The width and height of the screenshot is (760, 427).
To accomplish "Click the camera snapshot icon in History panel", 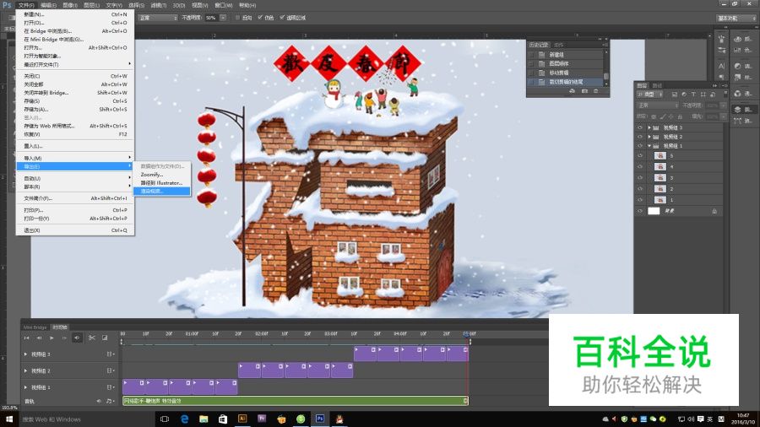I will click(585, 90).
